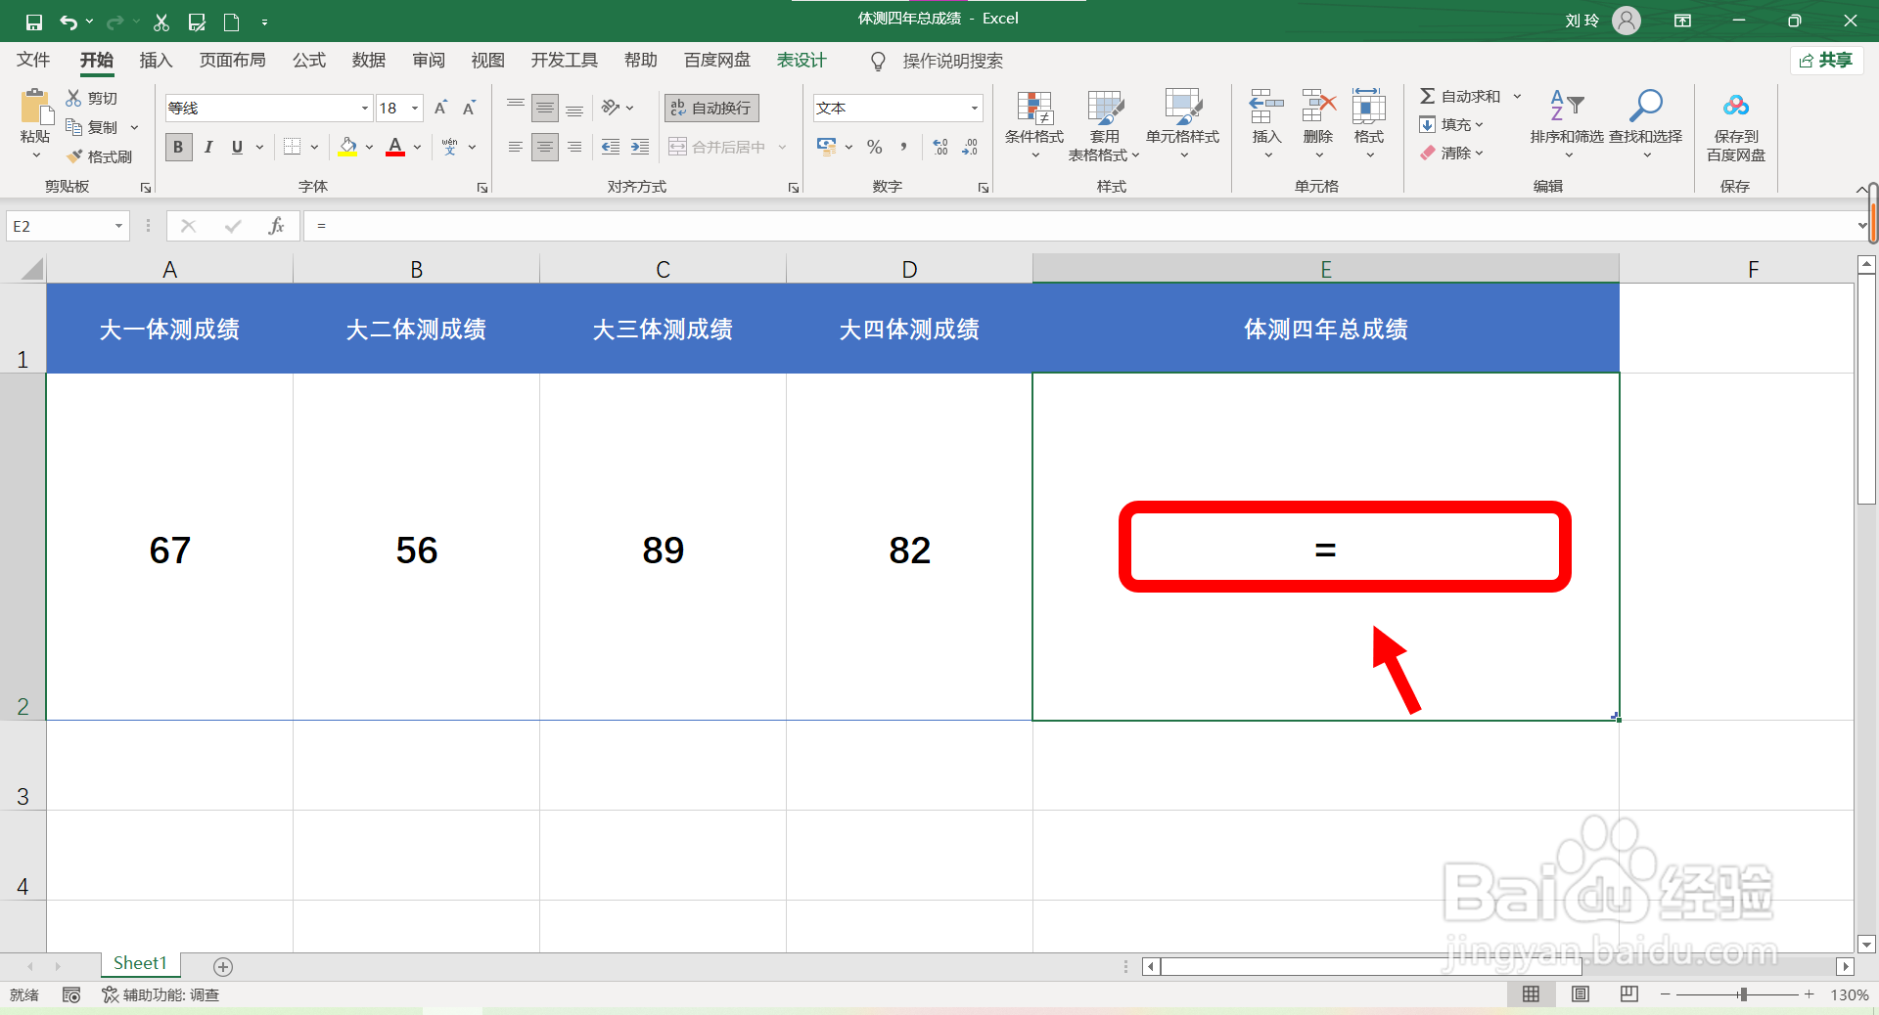Viewport: 1879px width, 1015px height.
Task: Open the Paste options dropdown arrow
Action: (36, 155)
